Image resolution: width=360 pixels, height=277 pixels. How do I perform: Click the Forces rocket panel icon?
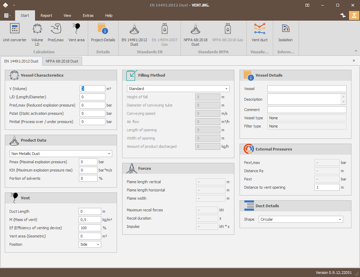(131, 168)
